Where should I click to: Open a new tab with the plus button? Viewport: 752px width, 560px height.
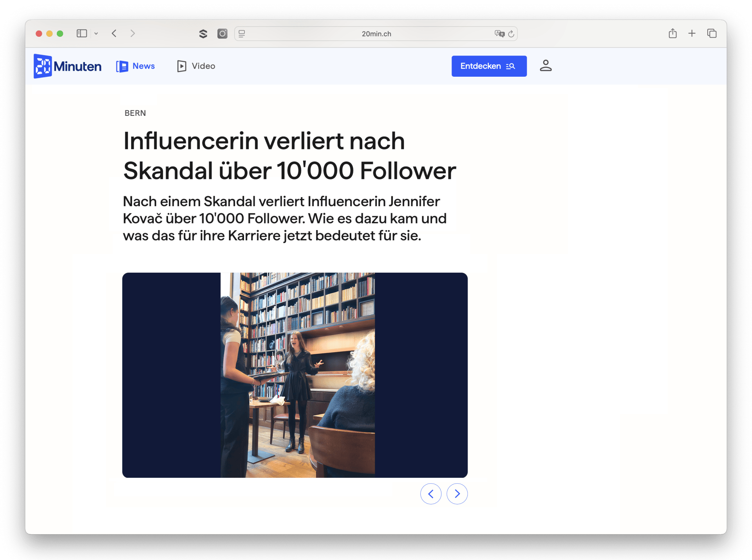[x=692, y=33]
